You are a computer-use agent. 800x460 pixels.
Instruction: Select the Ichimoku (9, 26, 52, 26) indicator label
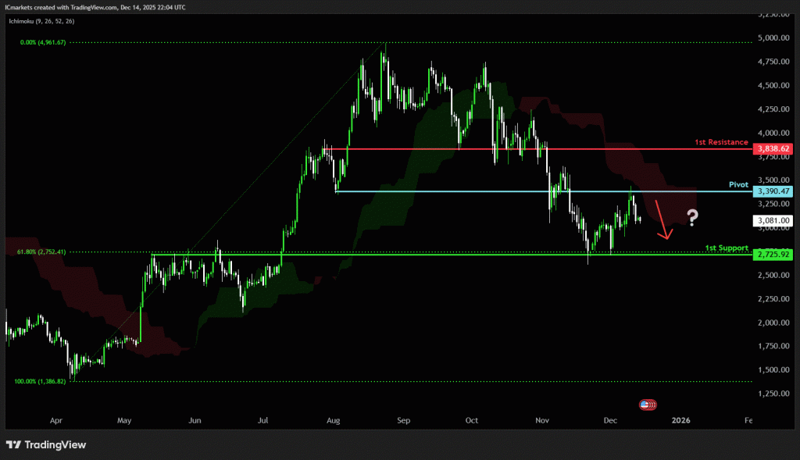[42, 21]
